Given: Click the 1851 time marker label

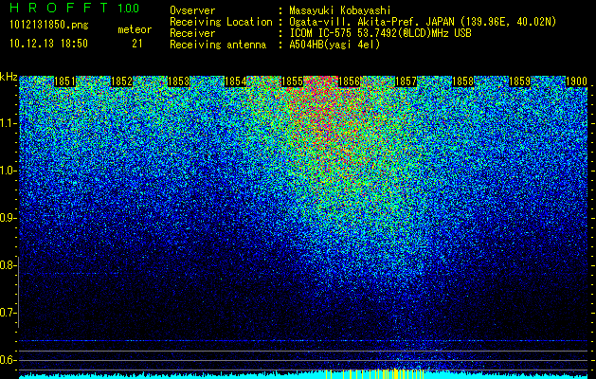Looking at the screenshot, I should tap(64, 81).
